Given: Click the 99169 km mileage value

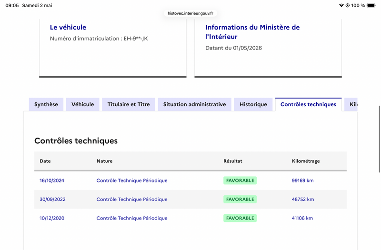Looking at the screenshot, I should 302,180.
